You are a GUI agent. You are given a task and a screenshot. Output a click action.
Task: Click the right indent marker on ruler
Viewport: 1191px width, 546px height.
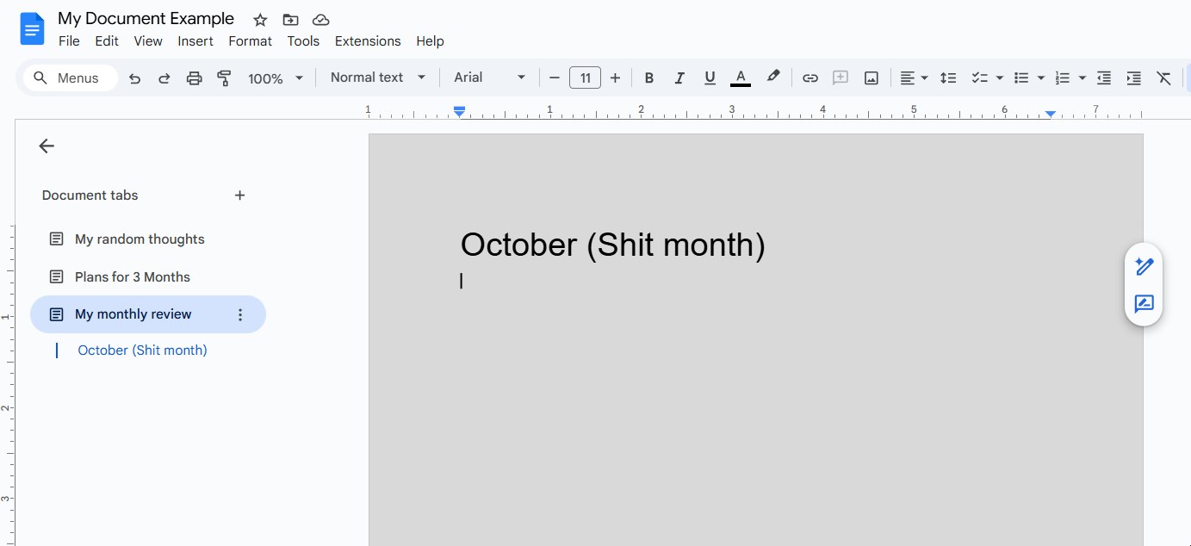(1051, 114)
